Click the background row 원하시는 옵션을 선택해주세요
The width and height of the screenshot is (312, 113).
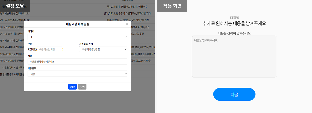(x=12, y=54)
